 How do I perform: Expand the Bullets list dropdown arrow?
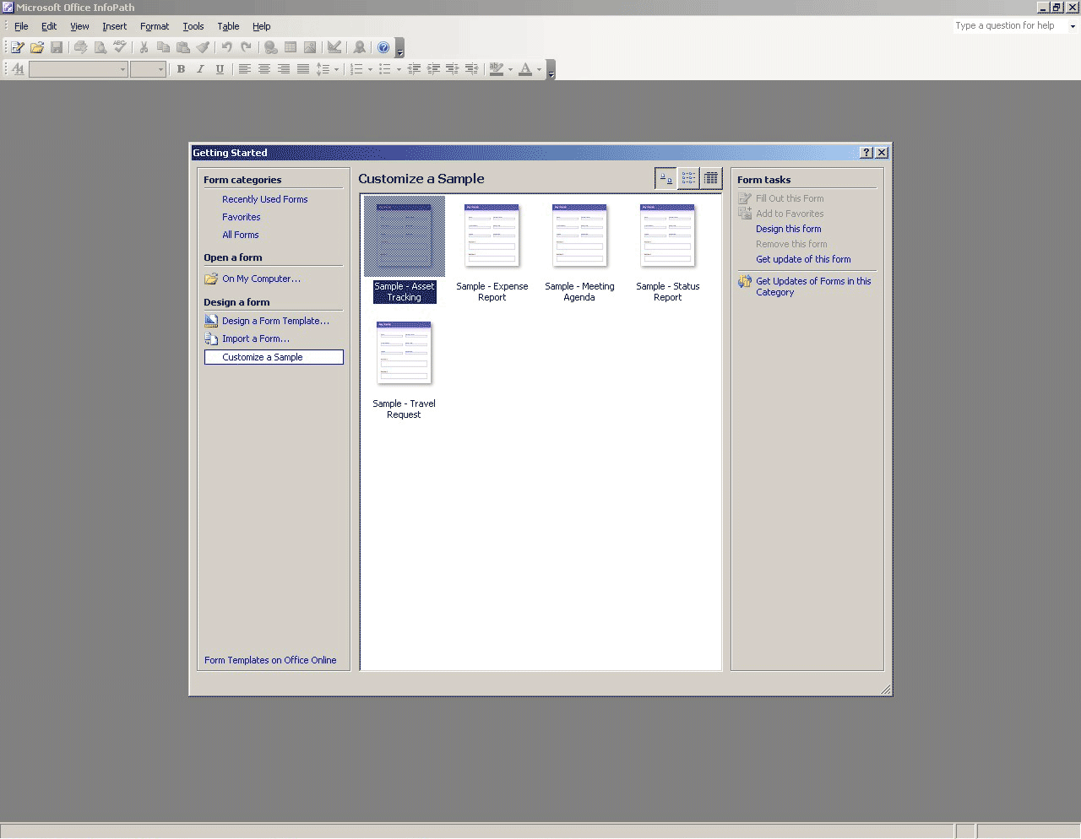click(x=399, y=70)
